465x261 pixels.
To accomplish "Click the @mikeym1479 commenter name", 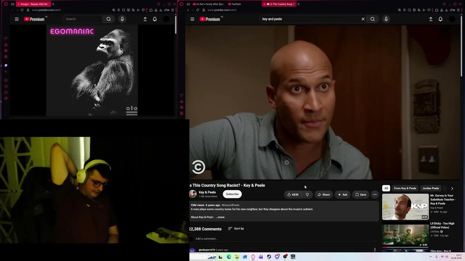I will 207,250.
